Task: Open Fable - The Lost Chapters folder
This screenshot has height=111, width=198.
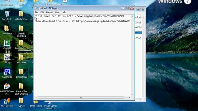Action: (x=21, y=89)
